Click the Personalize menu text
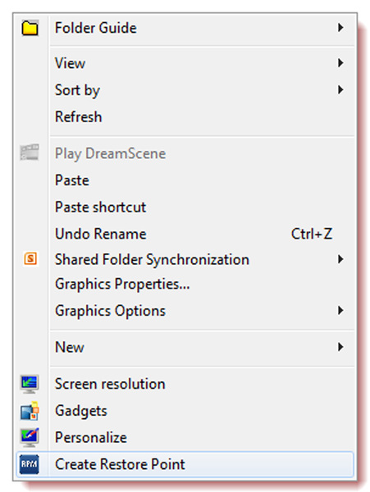Screen dimensions: 370x492 (91, 437)
